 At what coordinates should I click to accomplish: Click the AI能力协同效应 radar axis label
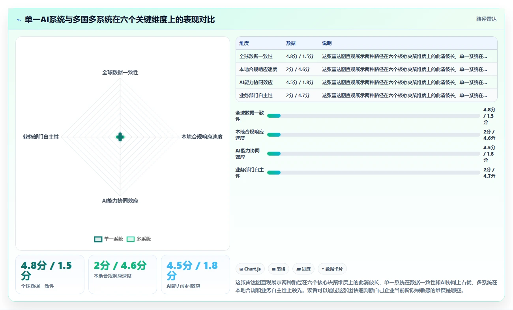click(x=120, y=201)
